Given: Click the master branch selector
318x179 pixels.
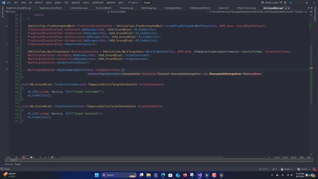Looking at the screenshot, I should click(x=287, y=169).
